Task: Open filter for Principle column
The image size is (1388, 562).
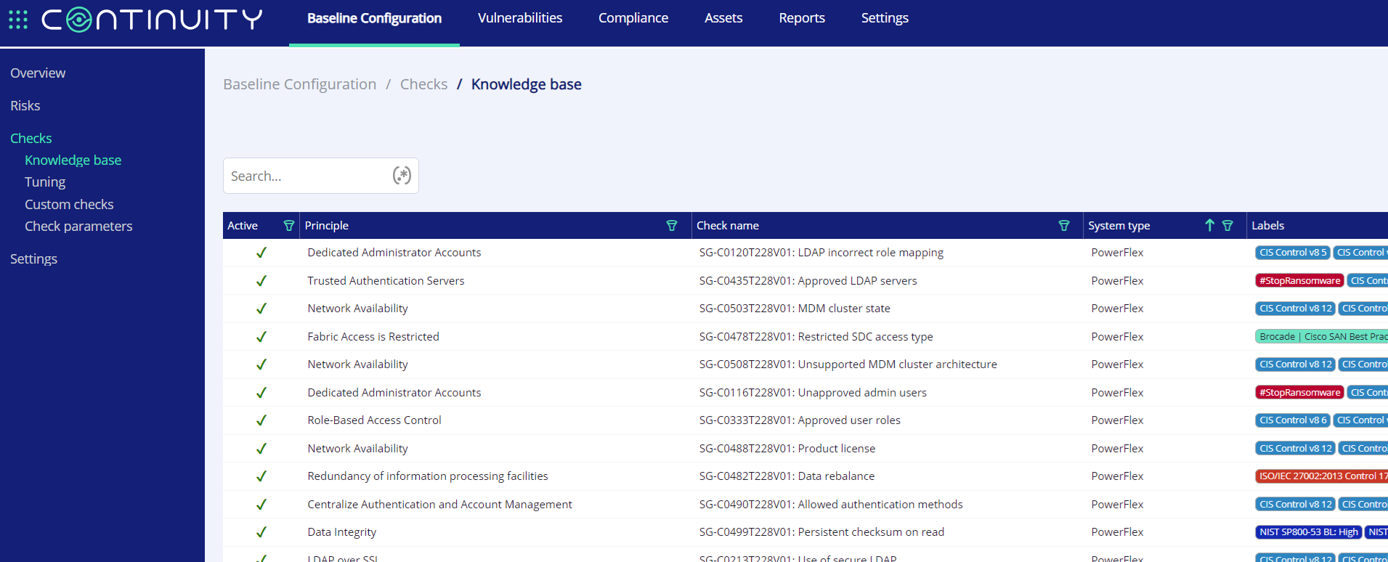Action: tap(672, 226)
